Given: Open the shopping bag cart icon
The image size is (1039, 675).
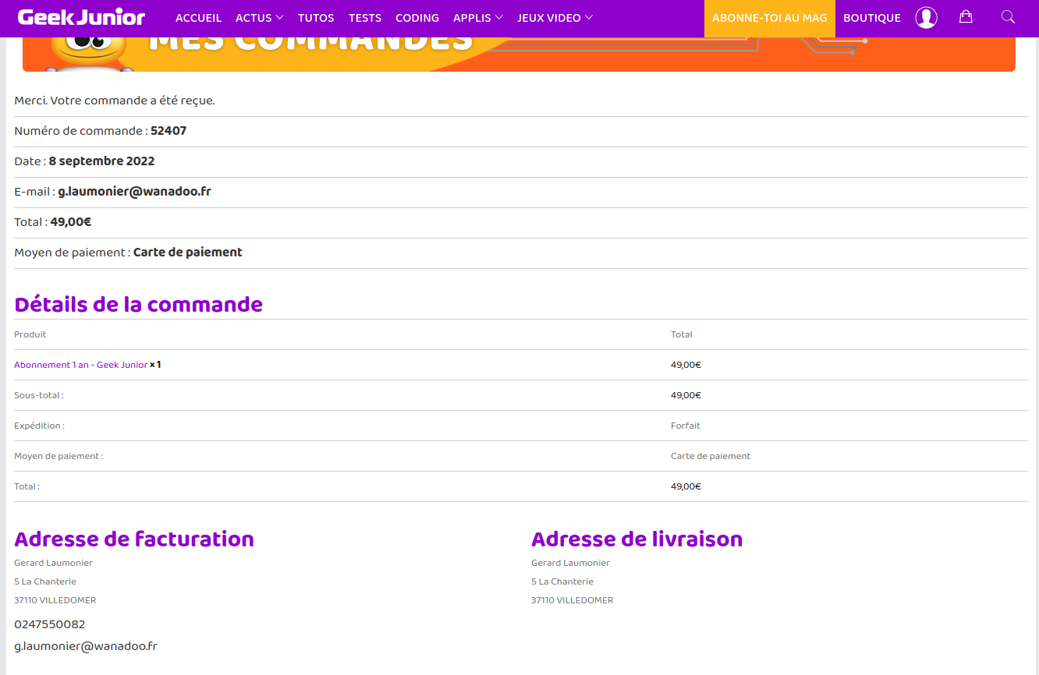Looking at the screenshot, I should coord(966,17).
